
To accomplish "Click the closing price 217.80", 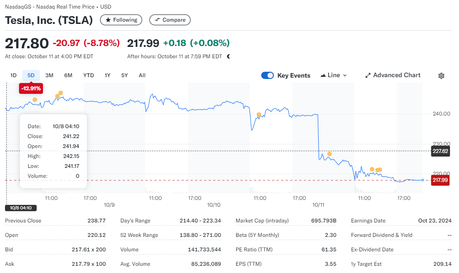I will point(27,43).
